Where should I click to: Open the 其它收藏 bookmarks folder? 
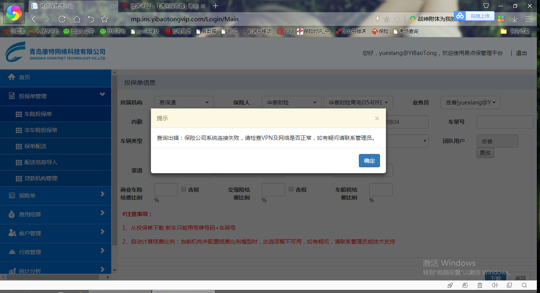pyautogui.click(x=515, y=31)
